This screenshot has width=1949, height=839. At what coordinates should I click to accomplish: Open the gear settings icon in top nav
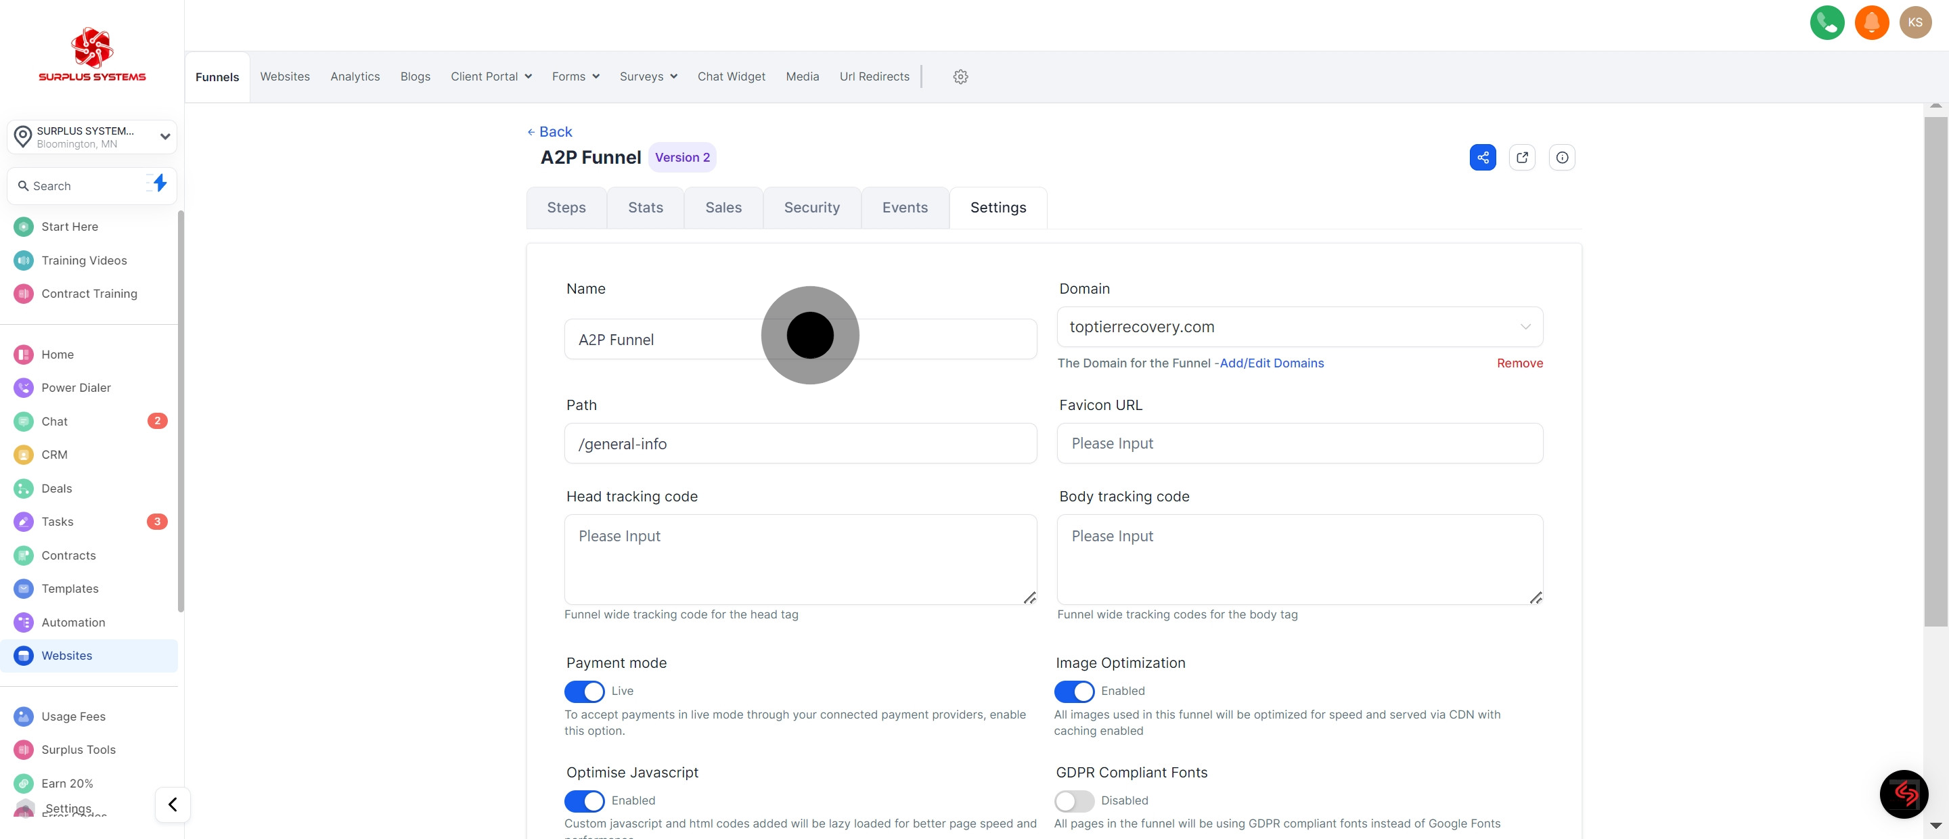click(960, 76)
